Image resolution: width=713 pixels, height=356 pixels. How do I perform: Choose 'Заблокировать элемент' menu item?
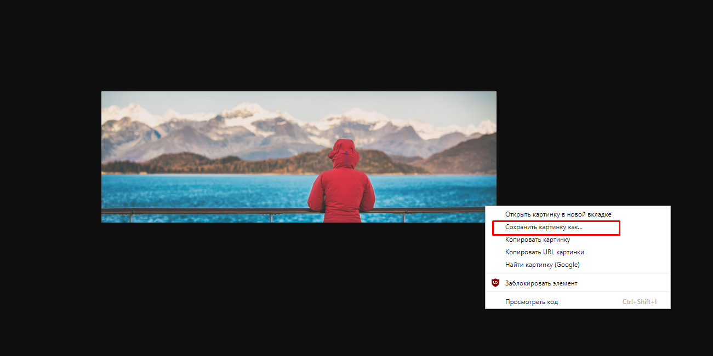click(578, 283)
